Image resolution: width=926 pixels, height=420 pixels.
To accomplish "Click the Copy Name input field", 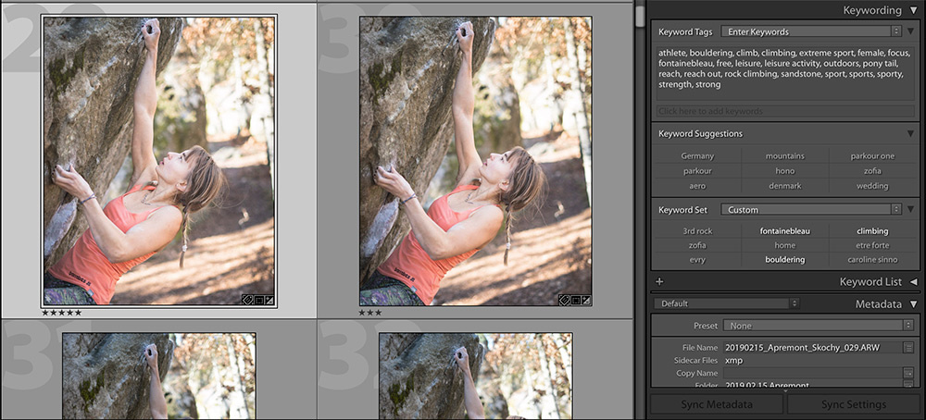I will 813,373.
